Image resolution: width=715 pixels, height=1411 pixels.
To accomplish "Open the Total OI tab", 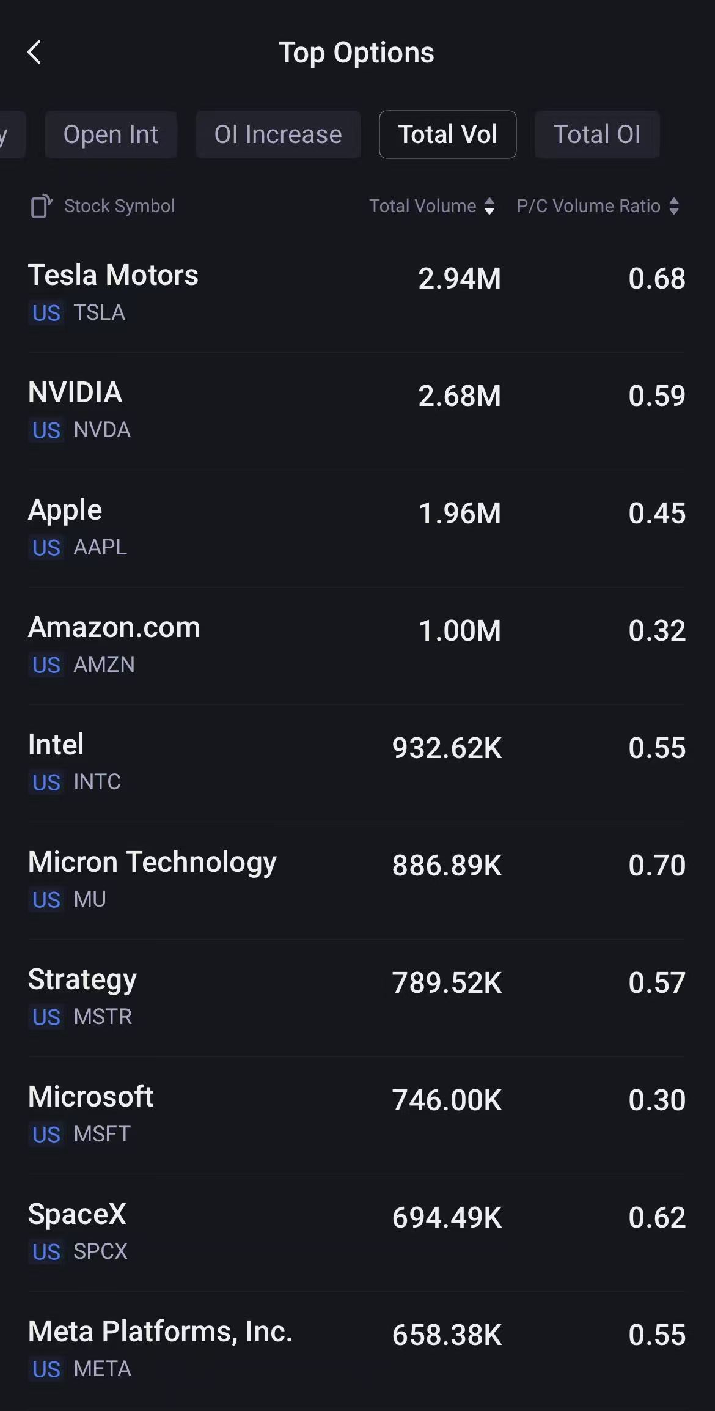I will pyautogui.click(x=597, y=134).
